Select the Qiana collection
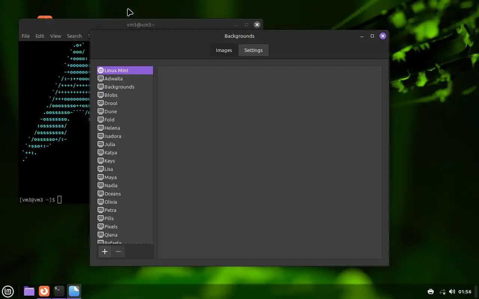 (125, 235)
